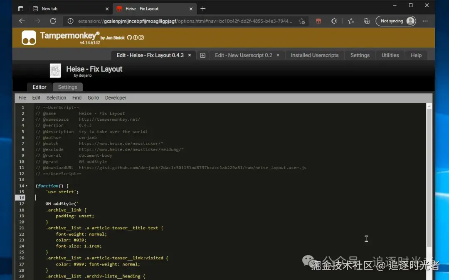Click the editor vertical scrollbar
Screen dimensions: 449x280
pyautogui.click(x=429, y=177)
